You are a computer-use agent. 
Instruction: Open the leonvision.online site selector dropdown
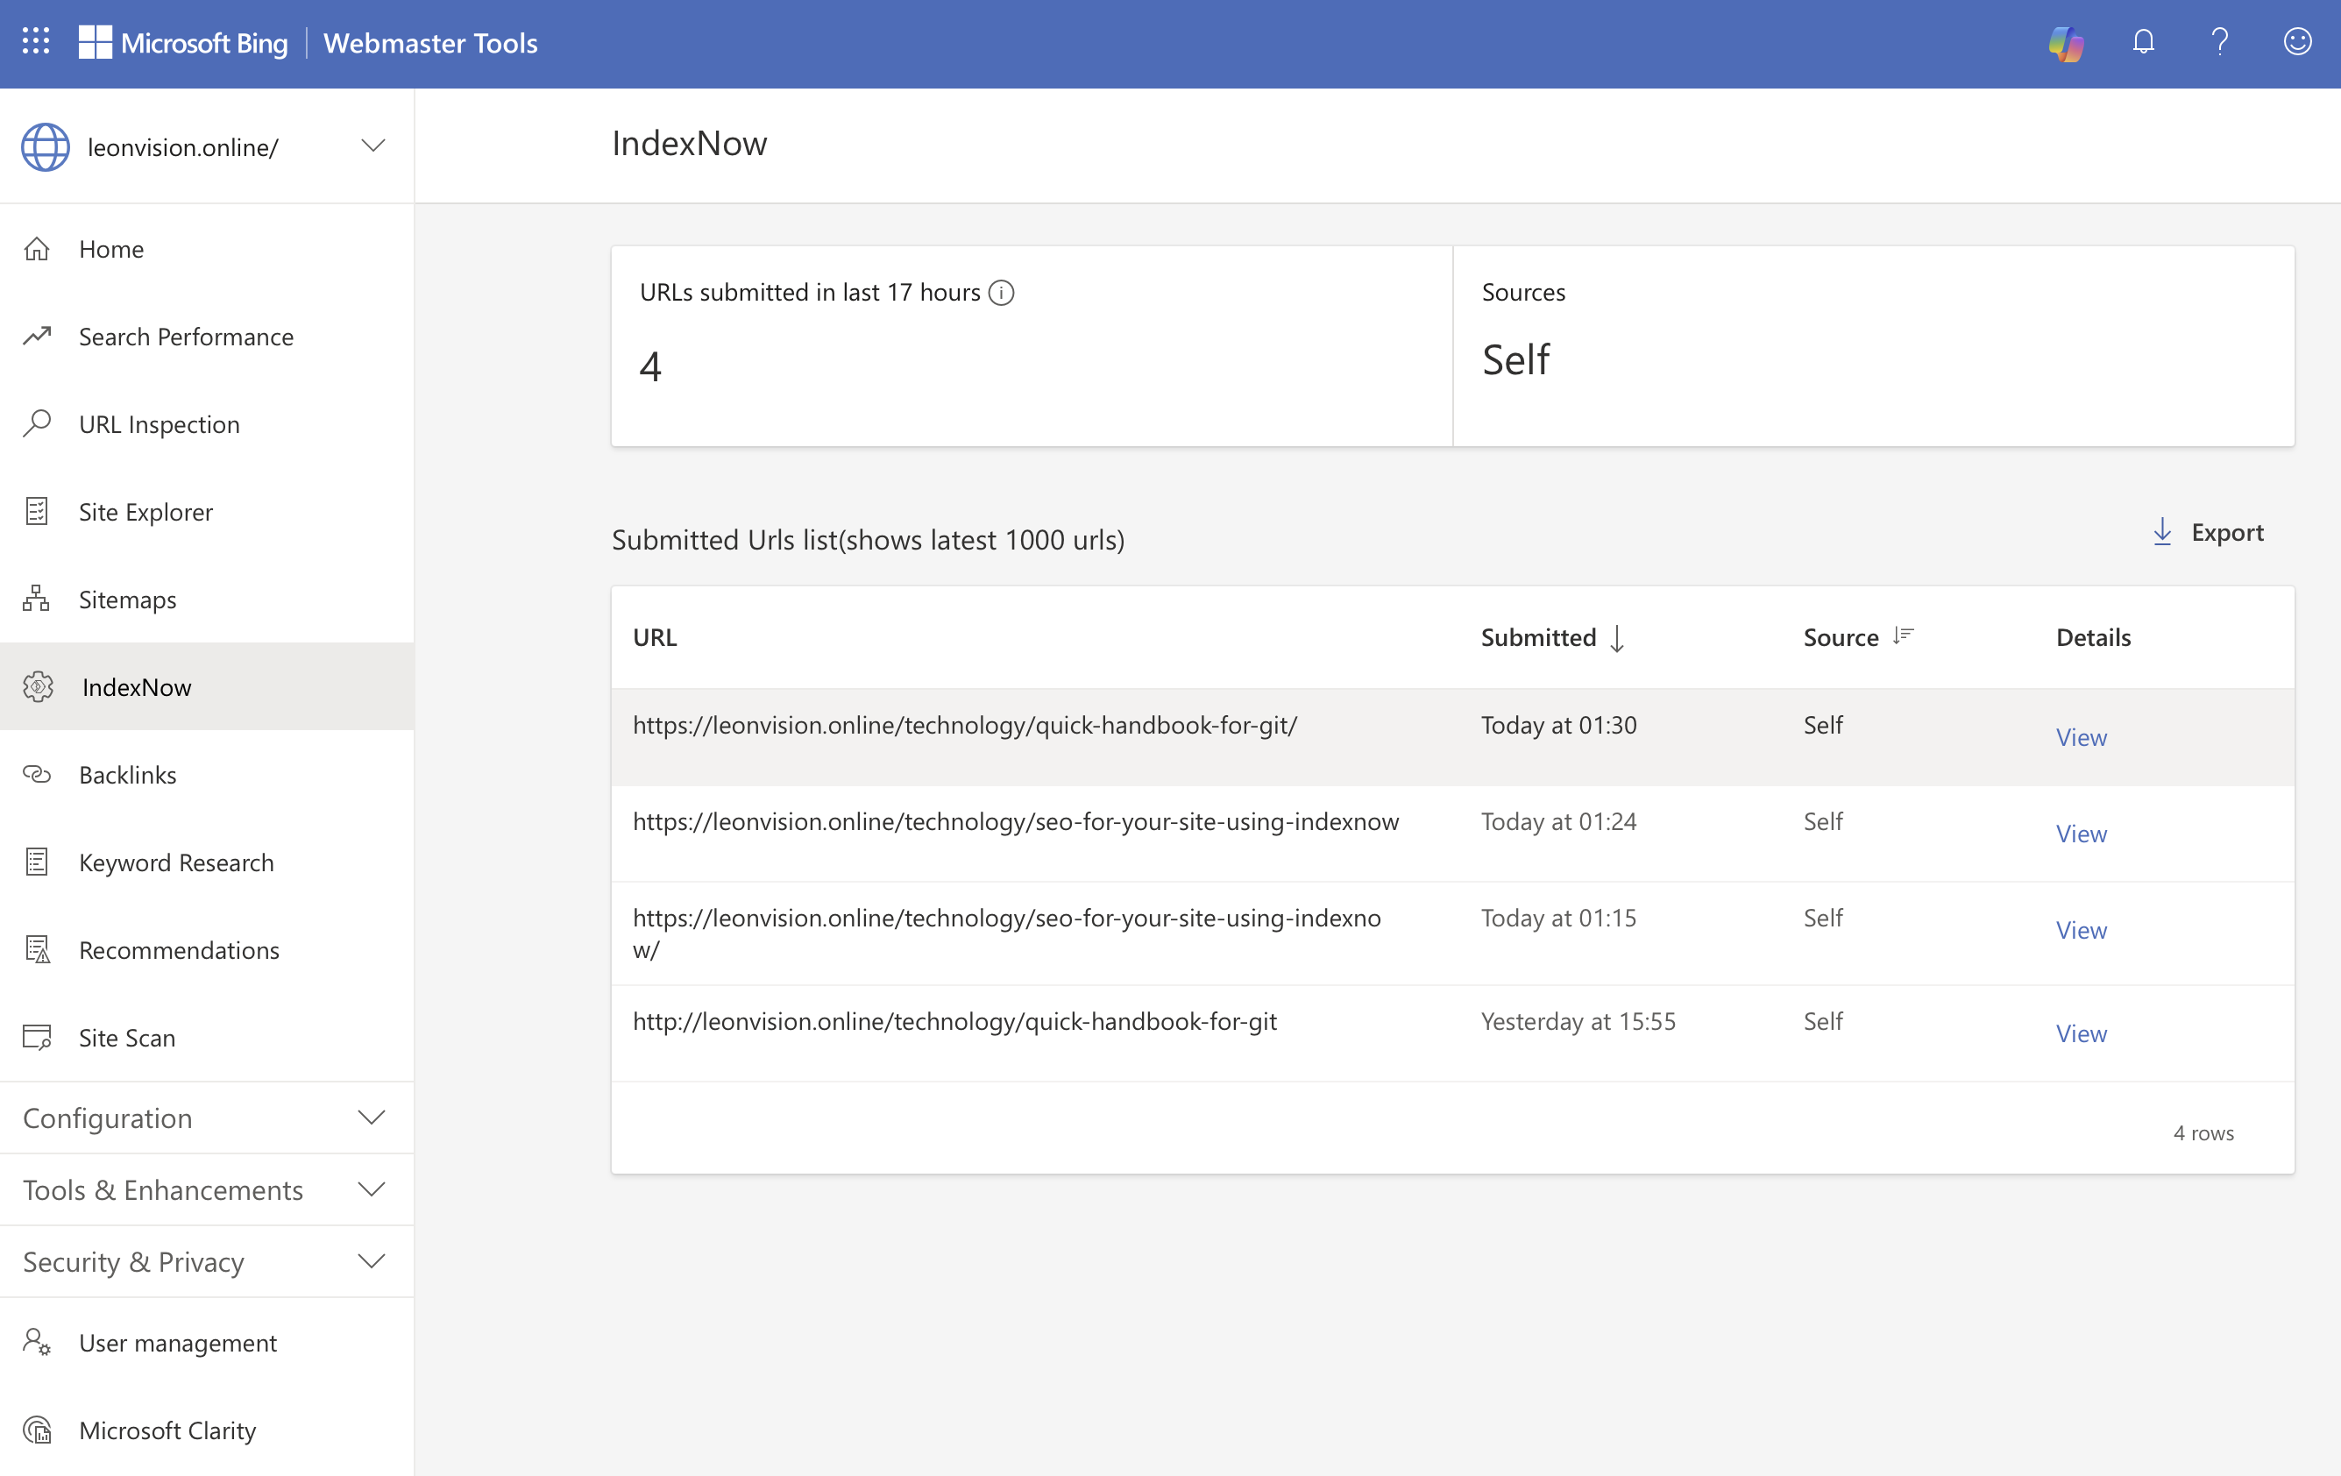coord(372,147)
